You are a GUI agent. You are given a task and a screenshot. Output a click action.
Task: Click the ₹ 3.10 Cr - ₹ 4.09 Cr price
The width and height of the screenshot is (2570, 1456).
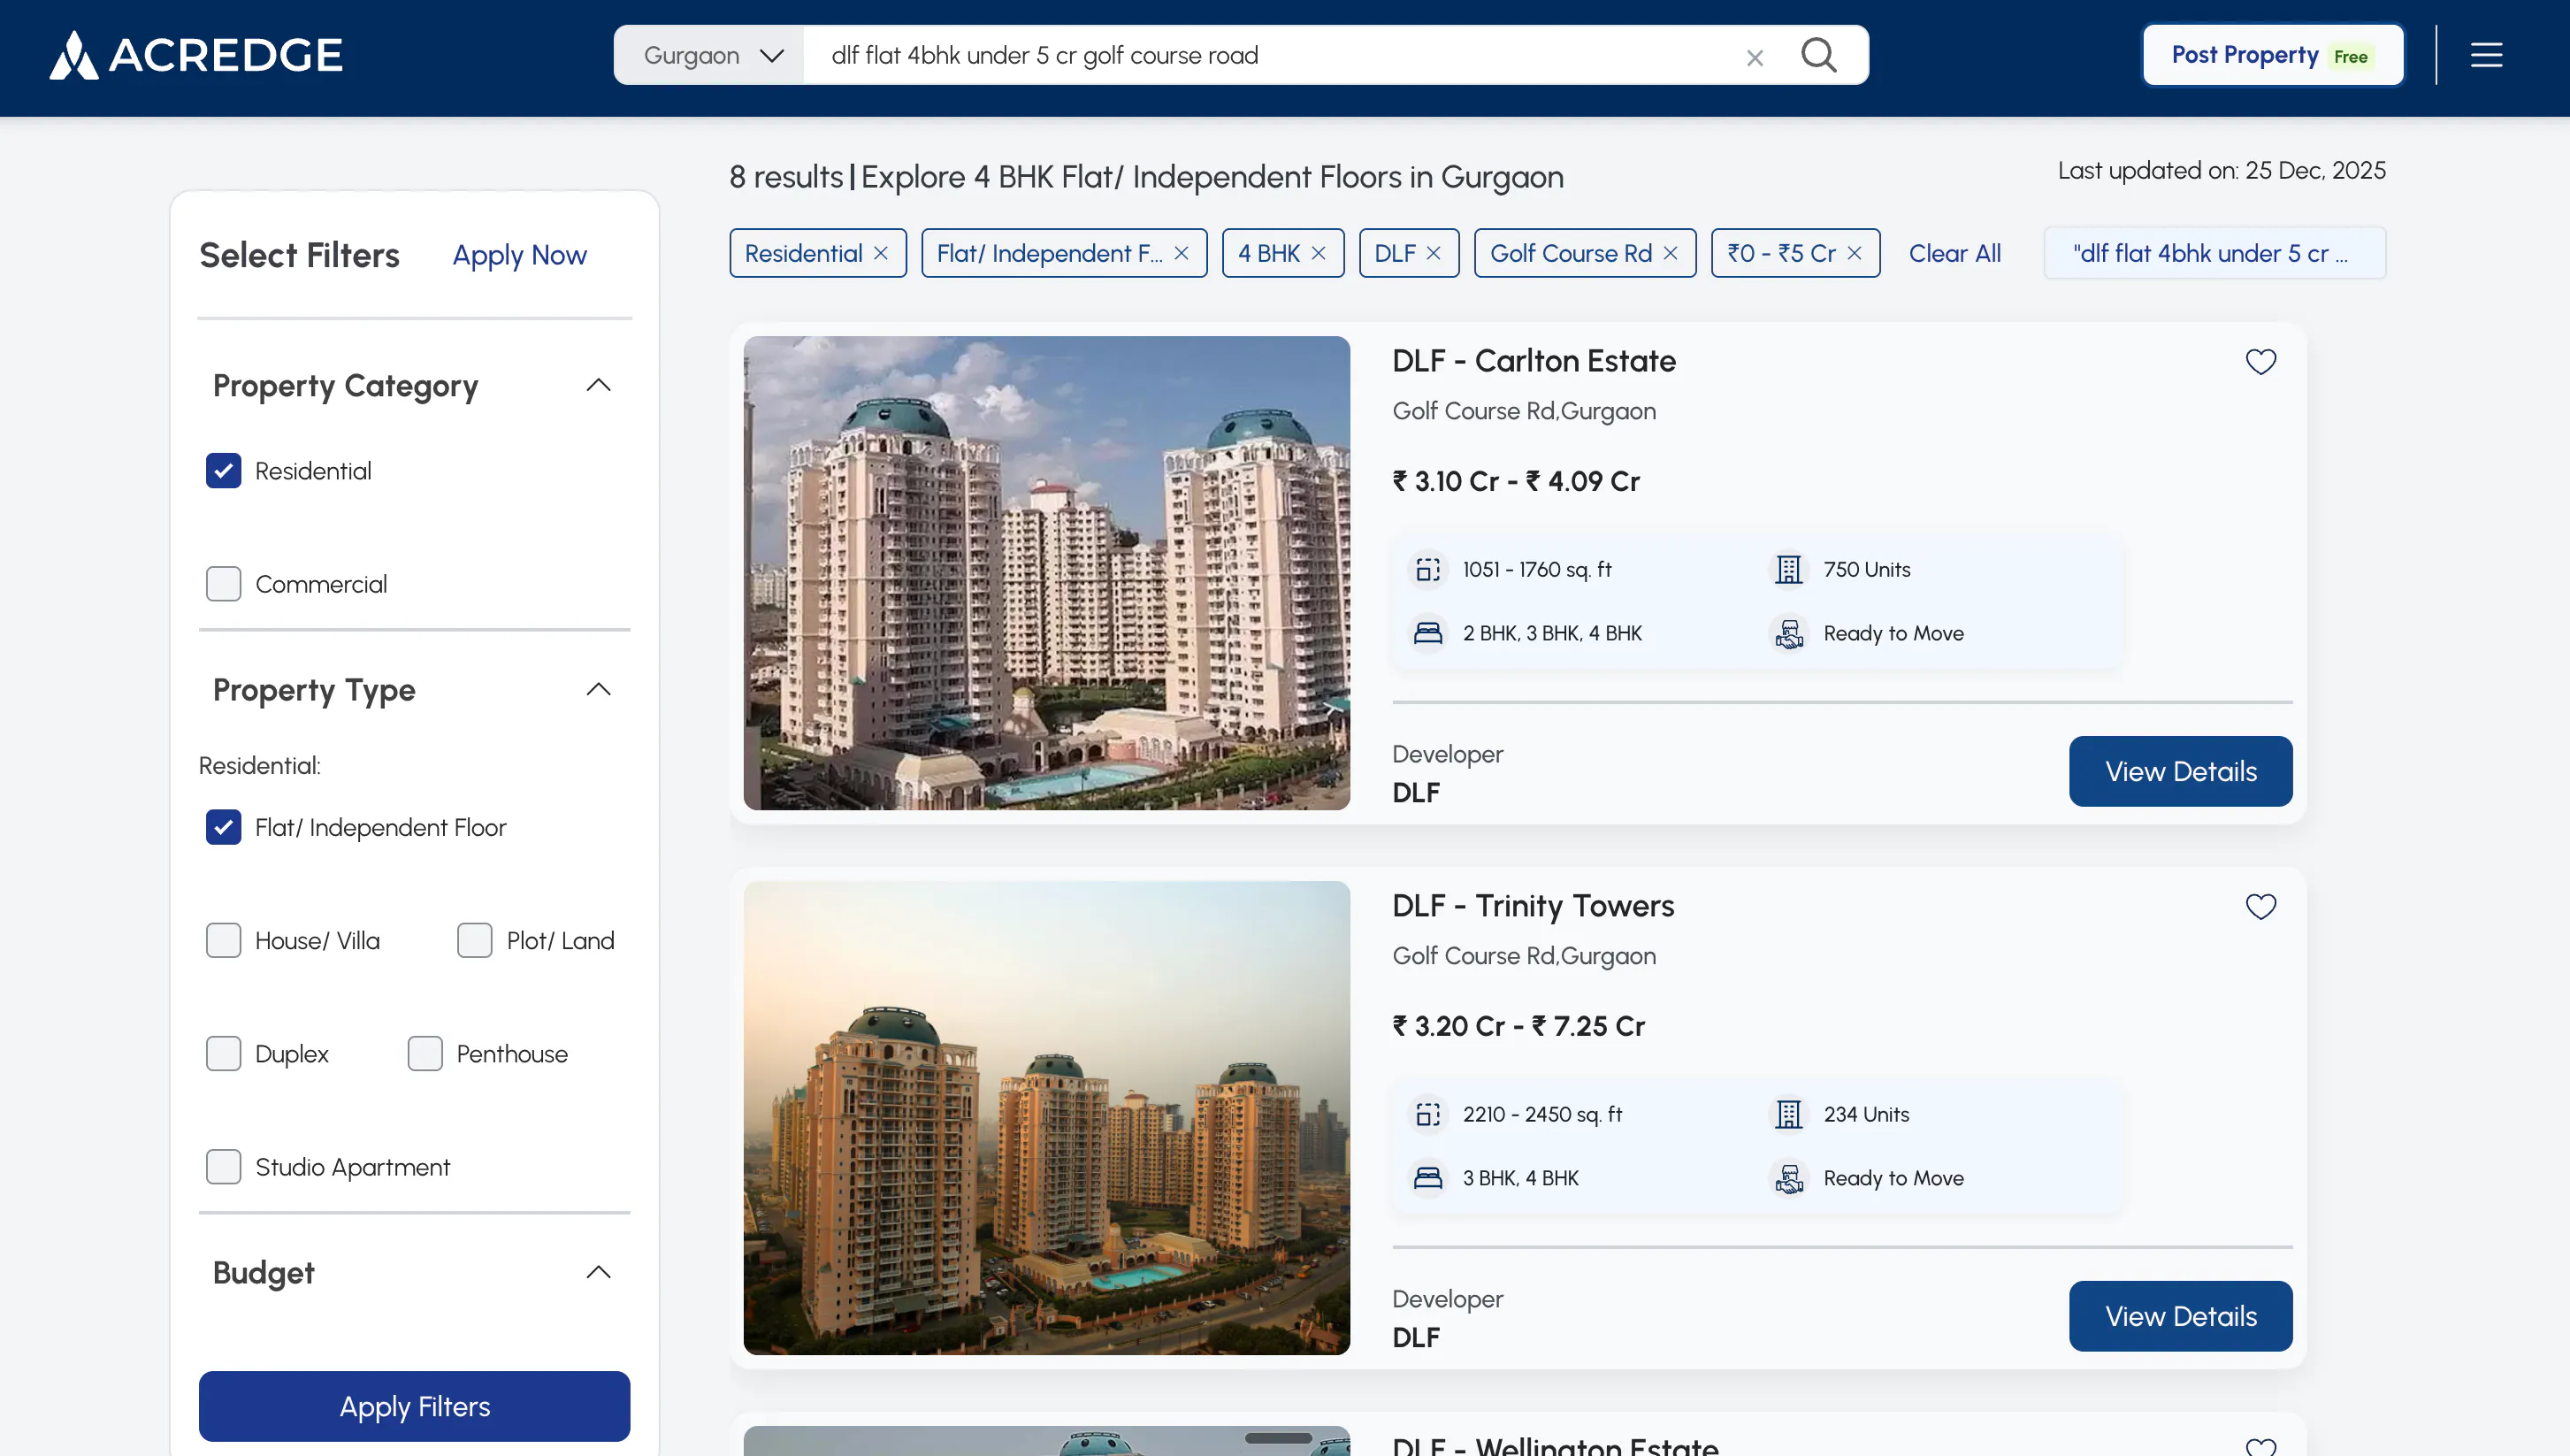(1516, 482)
